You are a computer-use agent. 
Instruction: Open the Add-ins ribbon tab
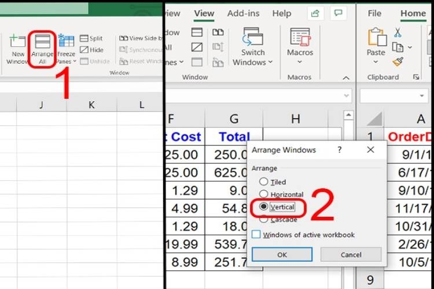tap(243, 13)
